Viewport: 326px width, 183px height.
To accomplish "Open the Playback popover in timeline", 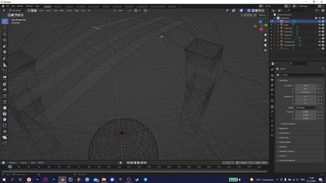I will (14, 163).
